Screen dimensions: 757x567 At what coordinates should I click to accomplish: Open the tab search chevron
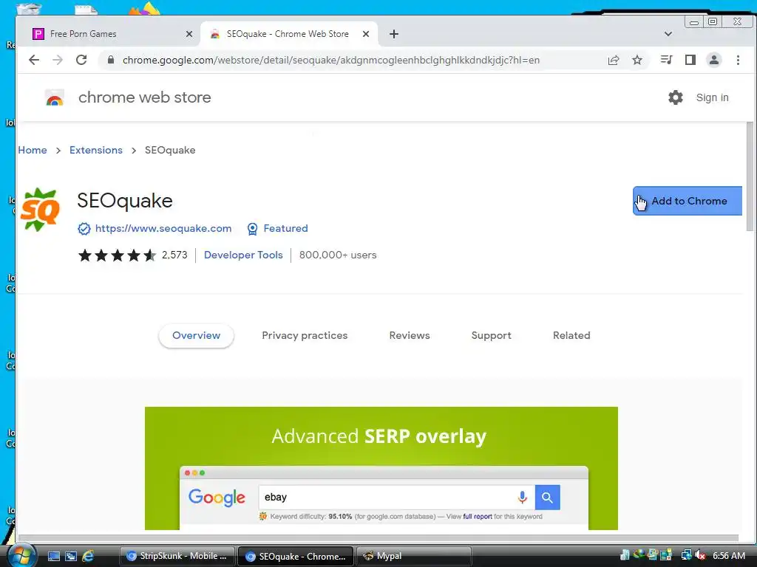pyautogui.click(x=668, y=34)
